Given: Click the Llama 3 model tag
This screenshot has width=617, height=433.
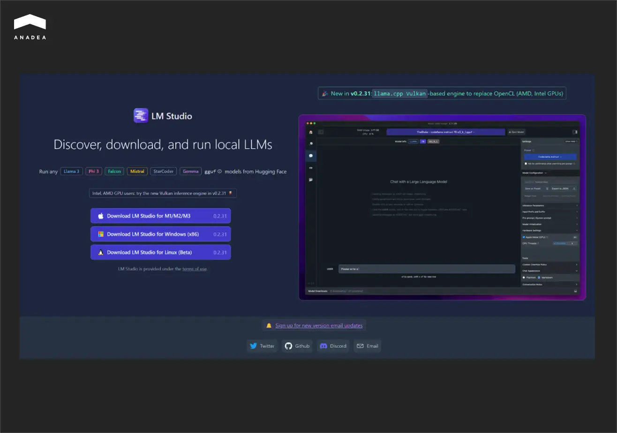Looking at the screenshot, I should coord(71,172).
